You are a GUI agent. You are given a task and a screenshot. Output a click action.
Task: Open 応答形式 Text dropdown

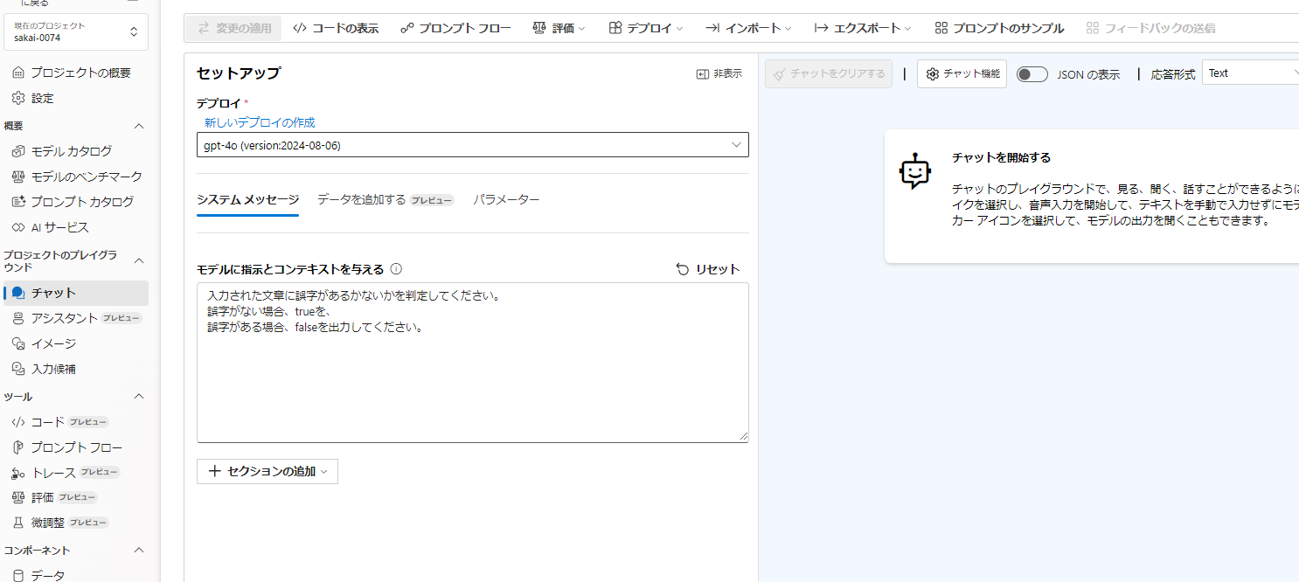click(1251, 73)
